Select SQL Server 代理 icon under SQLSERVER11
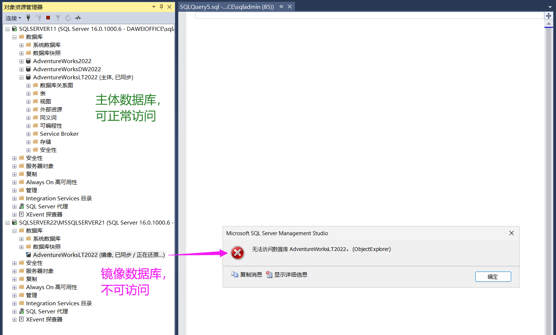 22,206
